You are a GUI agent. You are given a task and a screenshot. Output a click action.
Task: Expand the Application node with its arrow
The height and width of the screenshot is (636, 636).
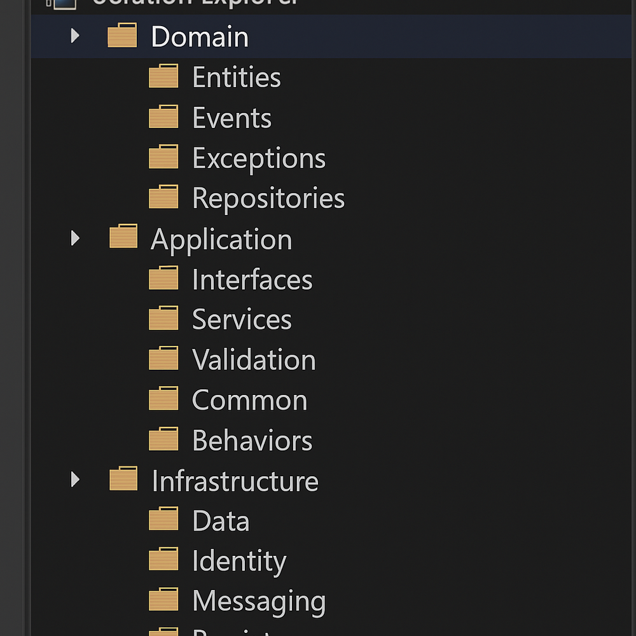click(74, 238)
